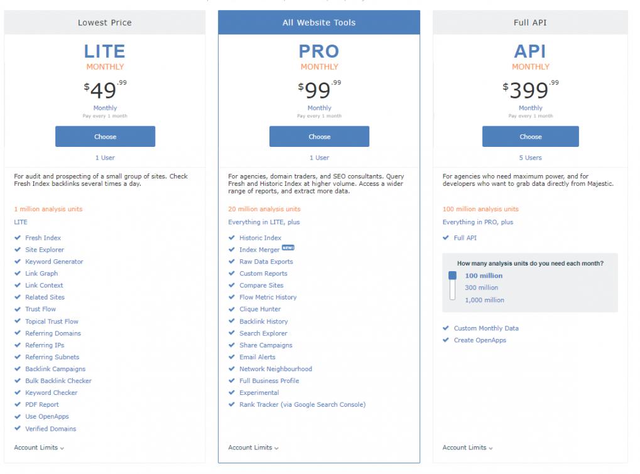
Task: Click the checkmark beside Create OpenApps
Action: [445, 340]
